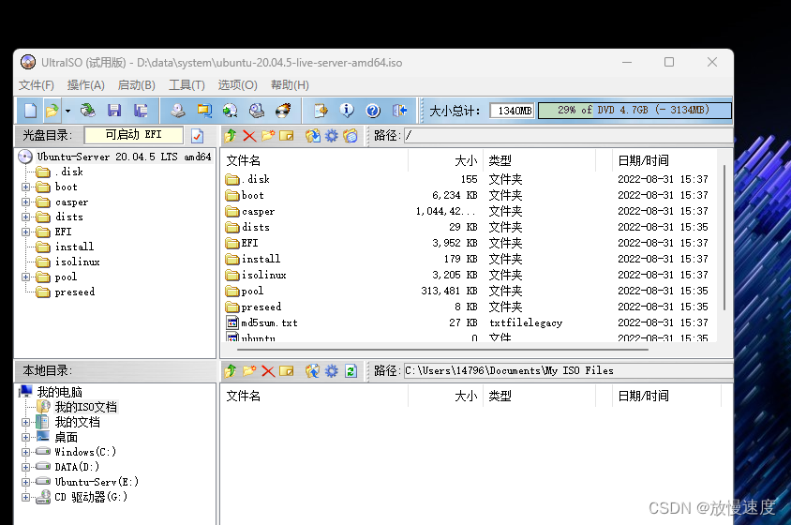Click New Folder icon in ISO pane toolbar
Image resolution: width=791 pixels, height=525 pixels.
tap(268, 135)
